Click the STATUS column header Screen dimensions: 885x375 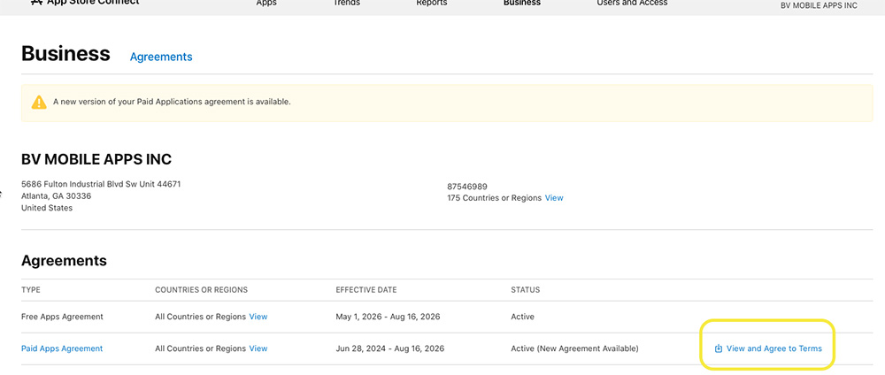(x=526, y=290)
